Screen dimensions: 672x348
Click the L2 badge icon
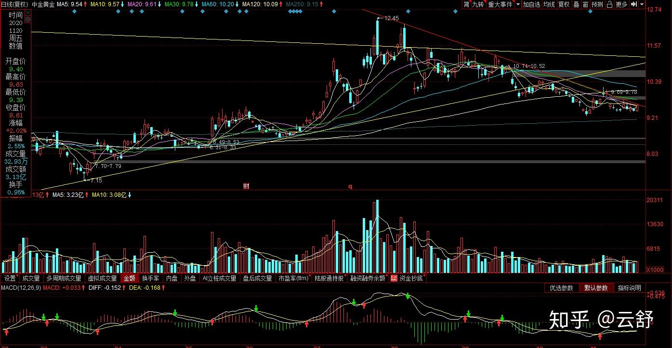[x=394, y=278]
